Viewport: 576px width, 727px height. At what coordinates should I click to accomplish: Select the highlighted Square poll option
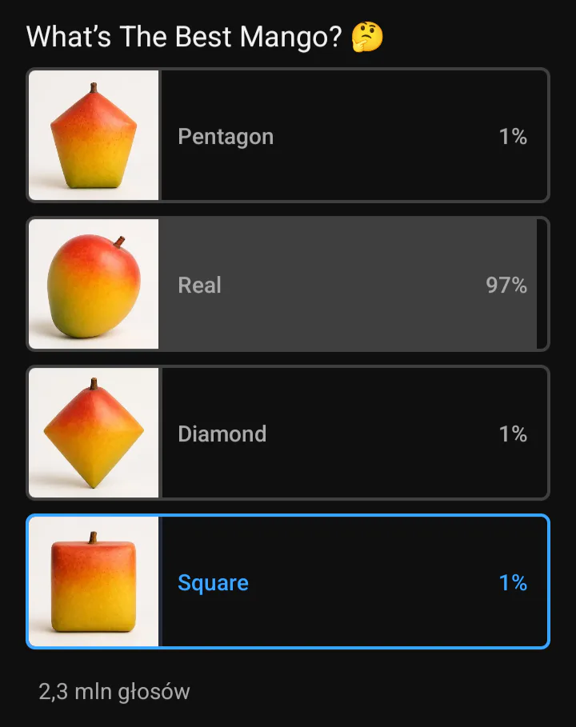pyautogui.click(x=288, y=581)
